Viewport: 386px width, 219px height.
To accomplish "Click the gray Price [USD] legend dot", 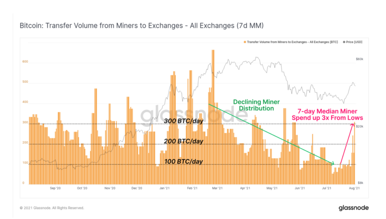I will pyautogui.click(x=344, y=42).
